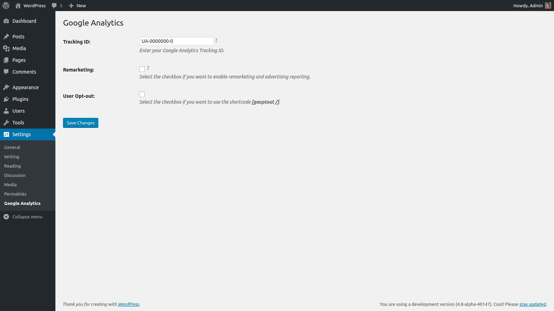Enable the Remarketing checkbox
The width and height of the screenshot is (554, 311).
(142, 69)
